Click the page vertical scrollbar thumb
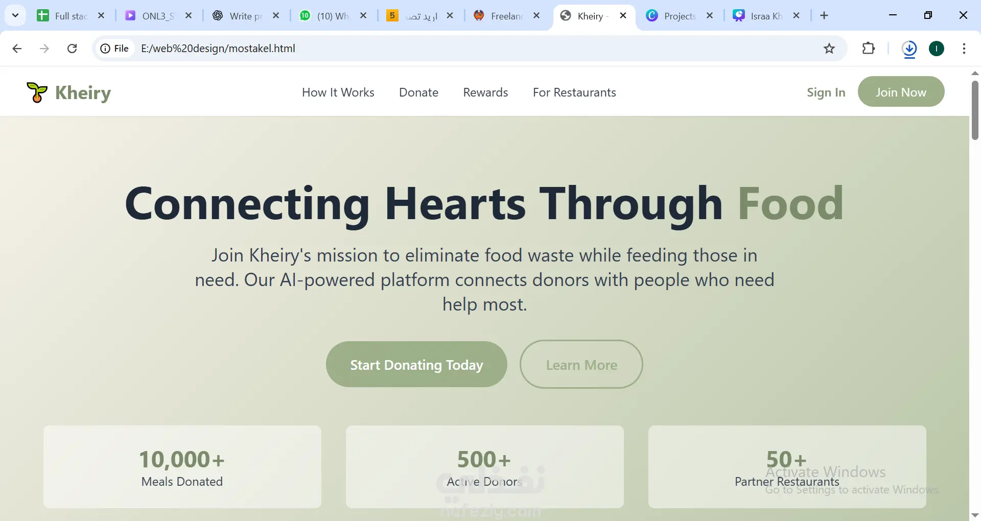 tap(975, 110)
